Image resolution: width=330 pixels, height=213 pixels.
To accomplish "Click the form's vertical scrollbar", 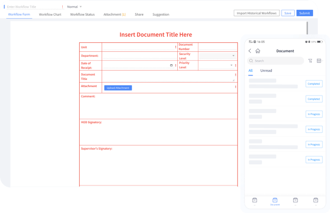I will [x=307, y=28].
